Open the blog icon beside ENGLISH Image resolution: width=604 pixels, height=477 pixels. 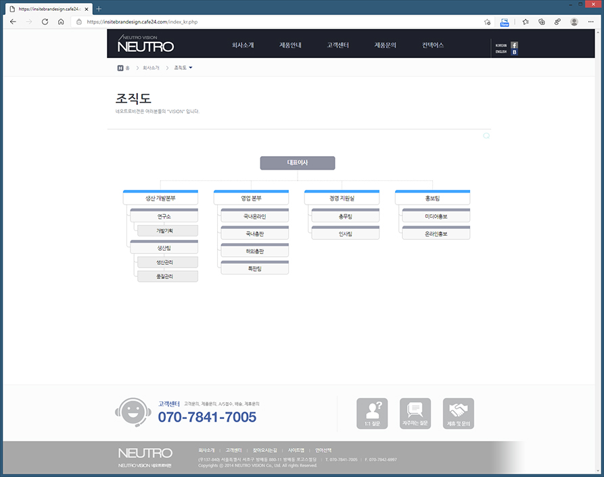click(514, 52)
